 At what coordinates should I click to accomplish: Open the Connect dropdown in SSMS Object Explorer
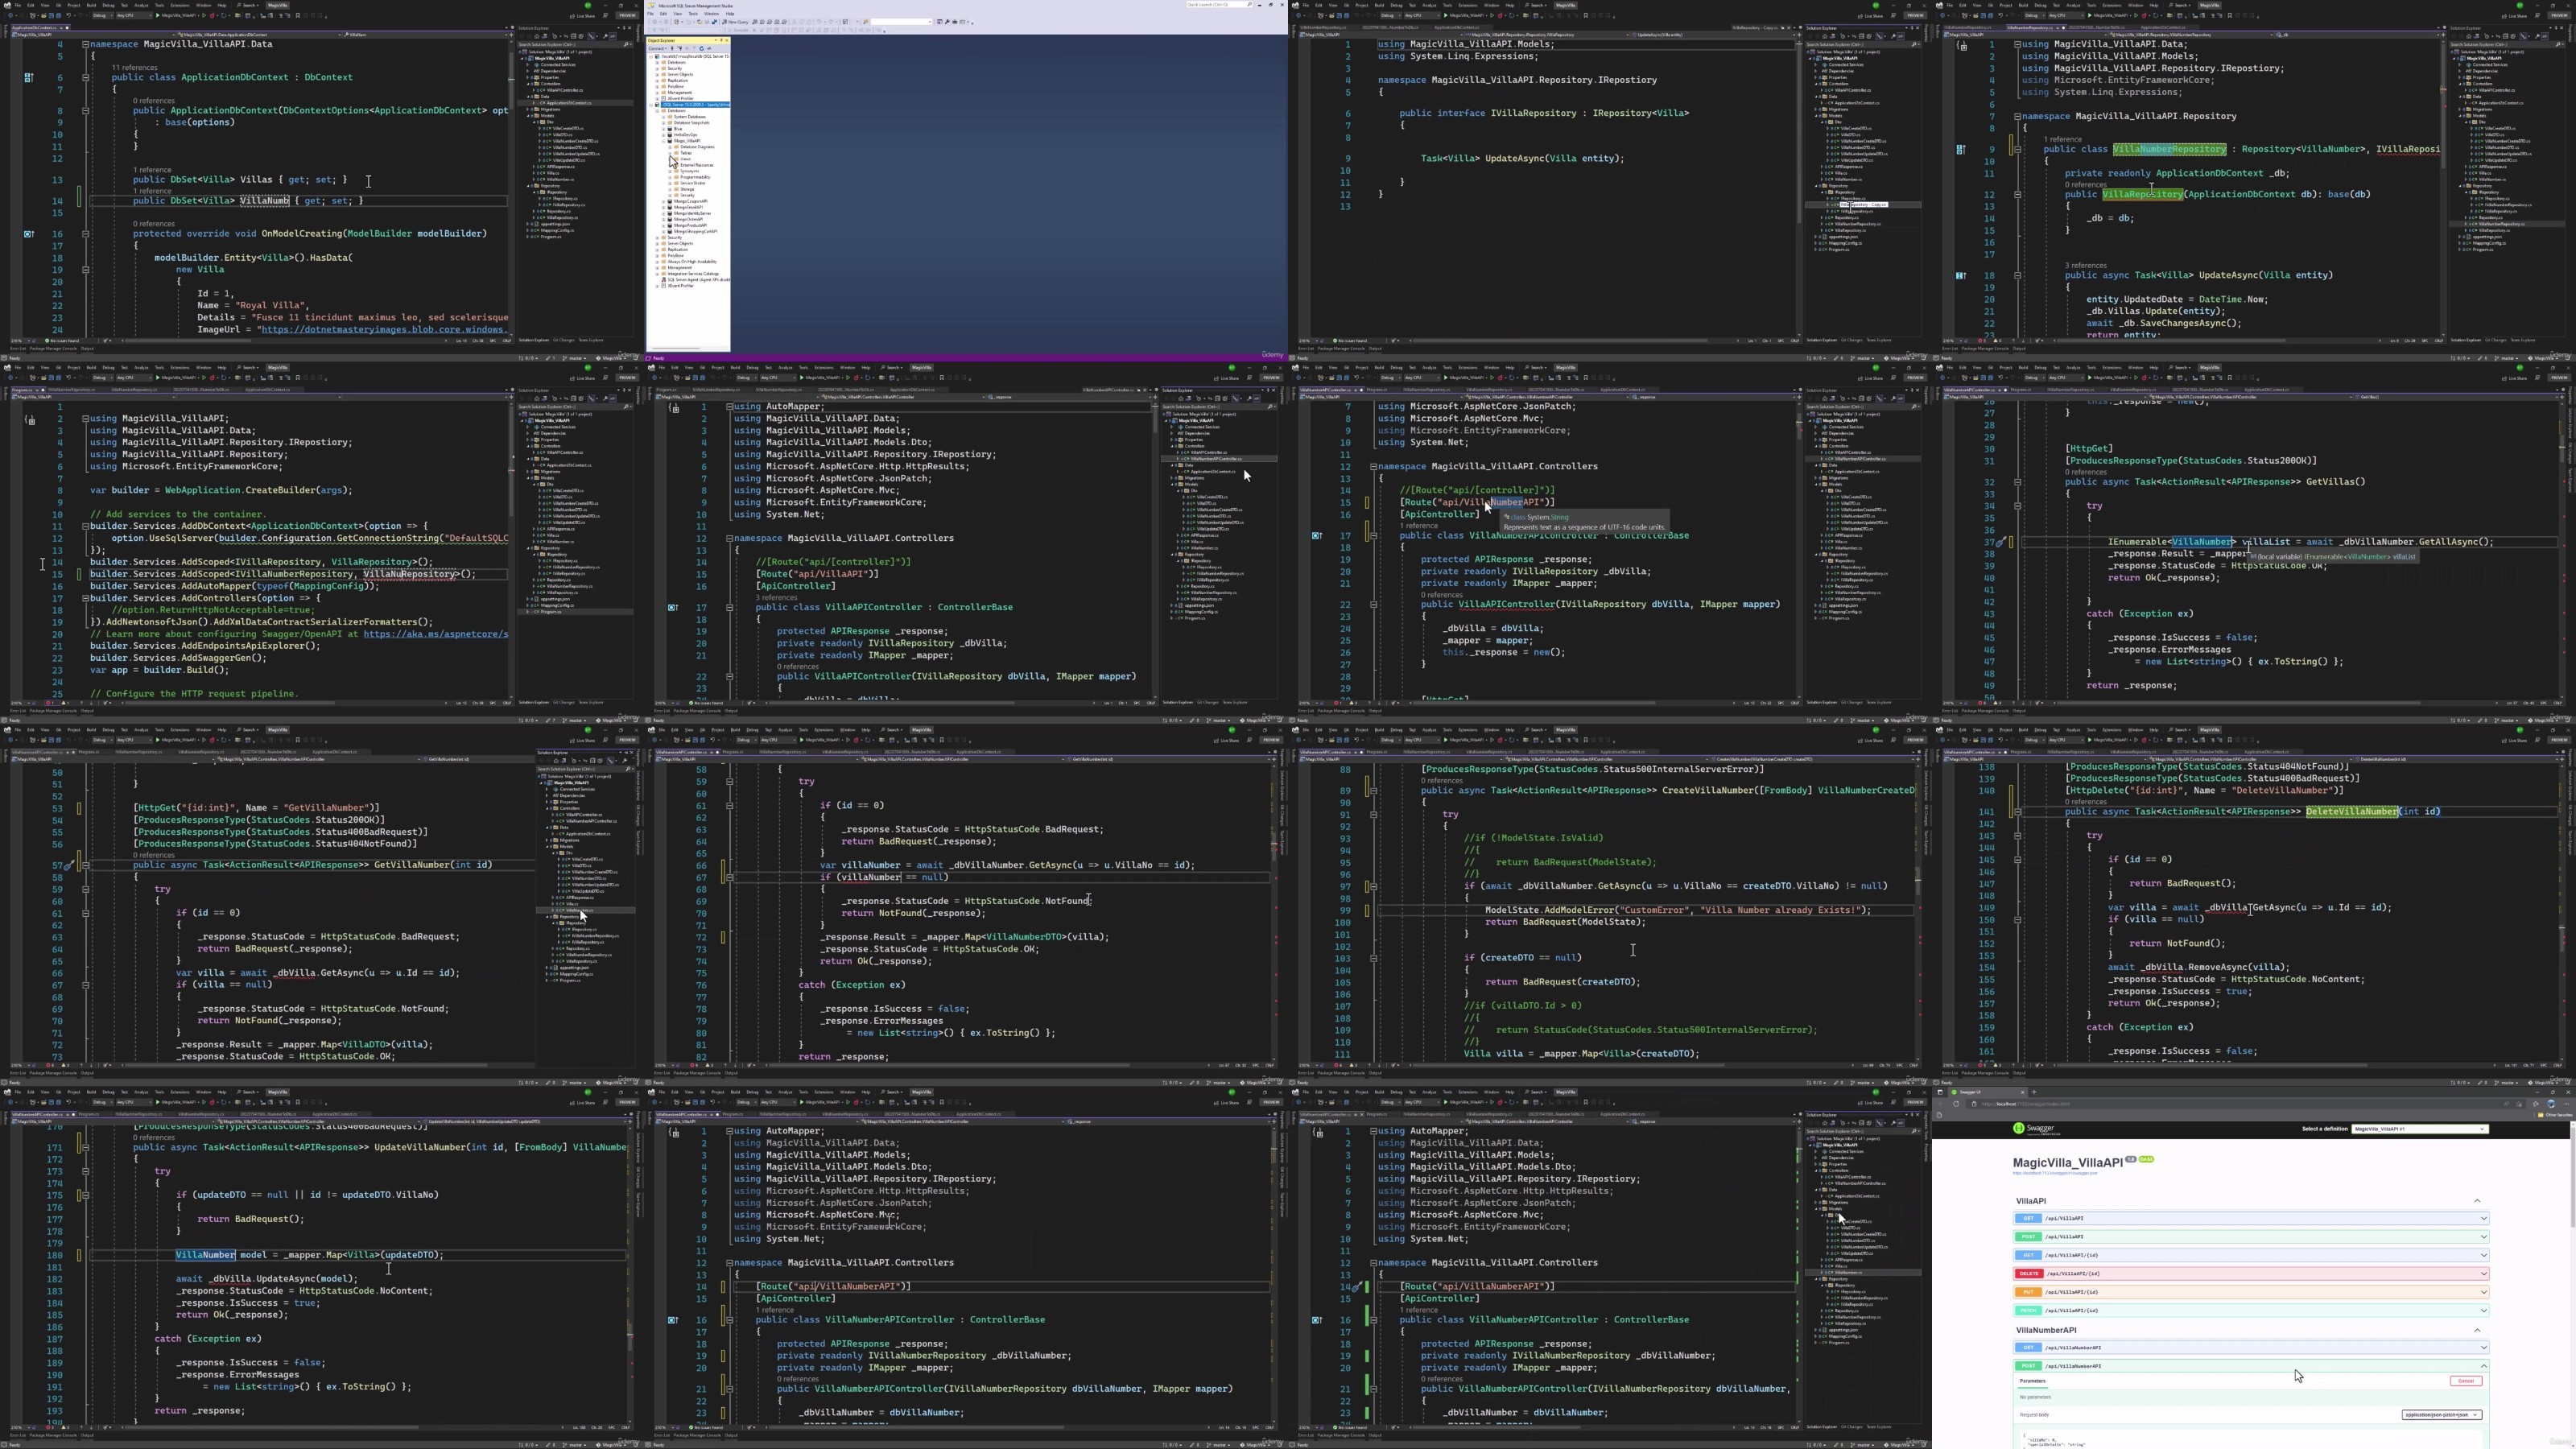click(x=658, y=48)
